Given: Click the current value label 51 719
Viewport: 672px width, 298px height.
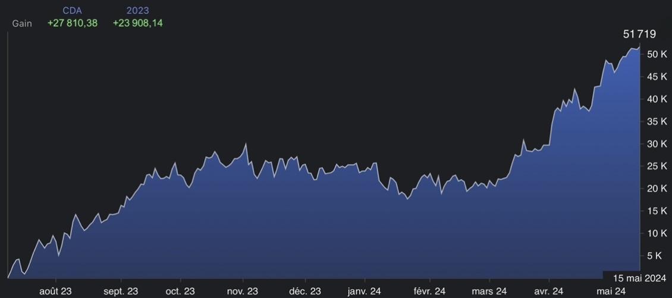Looking at the screenshot, I should [639, 34].
